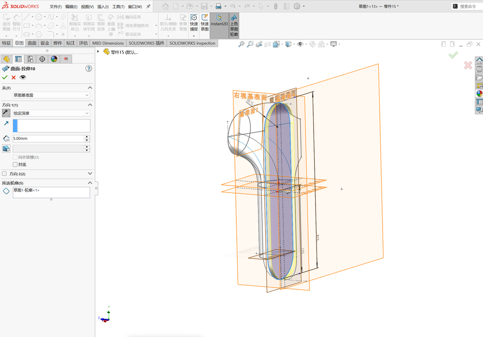Switch to the 评估 ribbon tab
Viewport: 483px width, 337px height.
pos(83,43)
